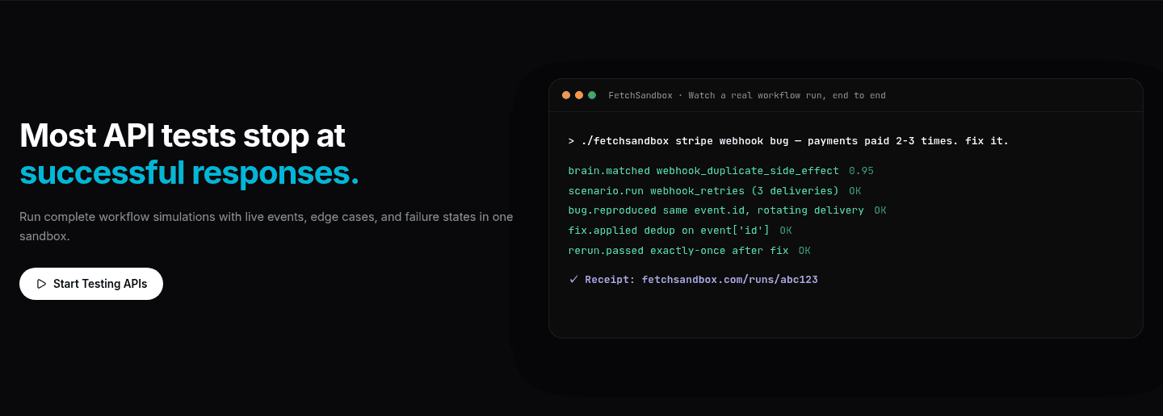Viewport: 1163px width, 416px height.
Task: Click the 'Most API tests stop at' heading
Action: tap(183, 135)
